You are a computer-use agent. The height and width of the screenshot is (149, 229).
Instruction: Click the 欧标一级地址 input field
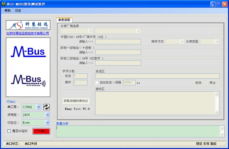118,52
